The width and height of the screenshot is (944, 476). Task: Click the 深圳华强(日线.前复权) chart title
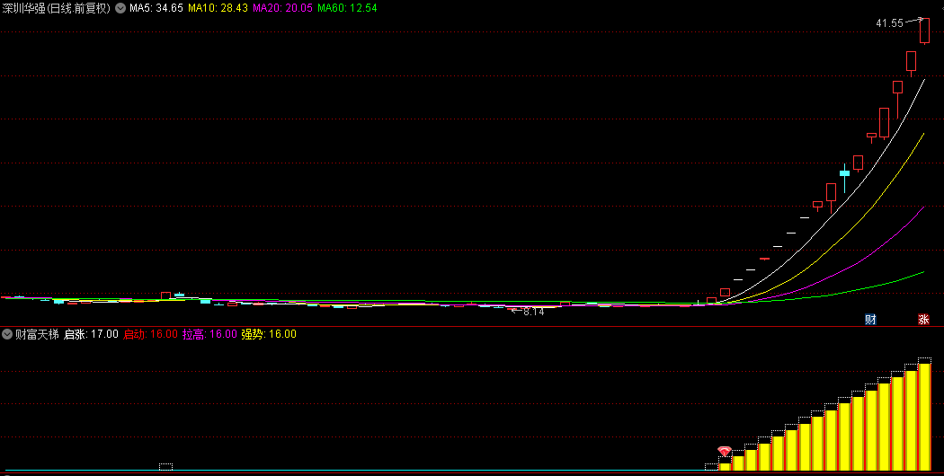tap(57, 8)
